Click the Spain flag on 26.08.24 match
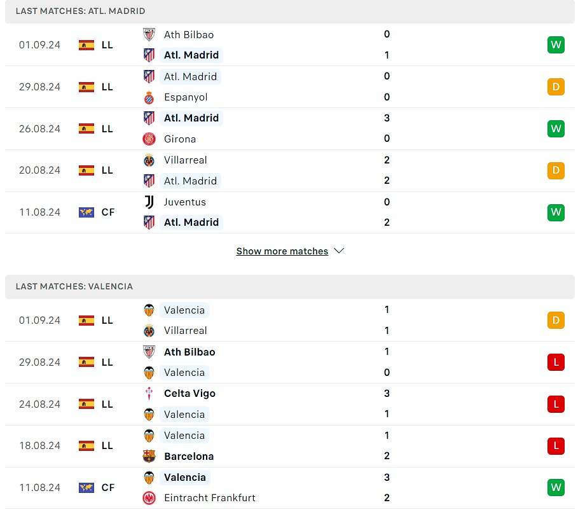 tap(86, 128)
